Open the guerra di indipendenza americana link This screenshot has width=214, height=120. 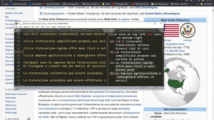coord(117,96)
